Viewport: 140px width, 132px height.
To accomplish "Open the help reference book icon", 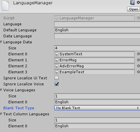I will [x=132, y=3].
